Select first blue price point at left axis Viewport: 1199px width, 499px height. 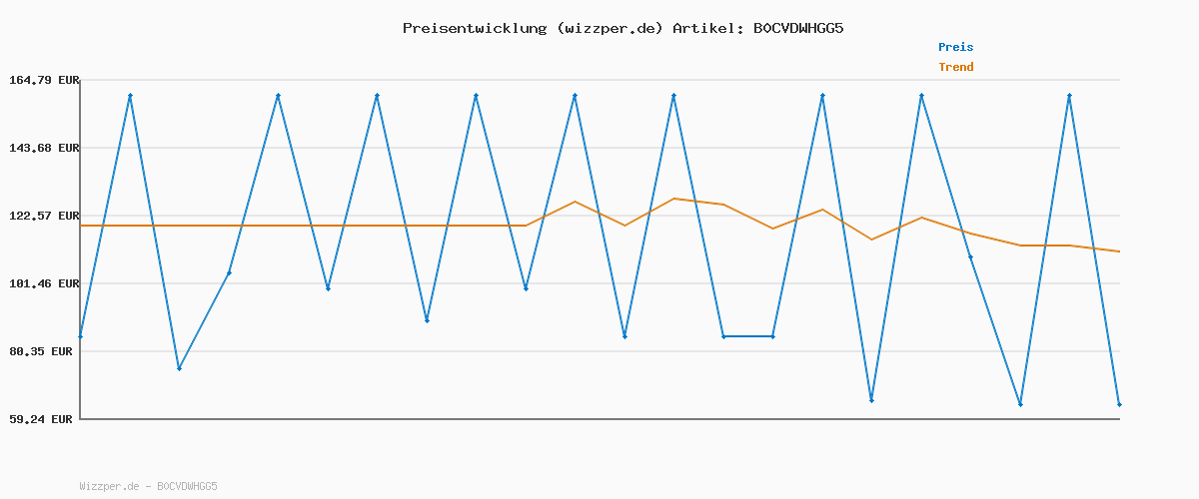click(x=81, y=336)
